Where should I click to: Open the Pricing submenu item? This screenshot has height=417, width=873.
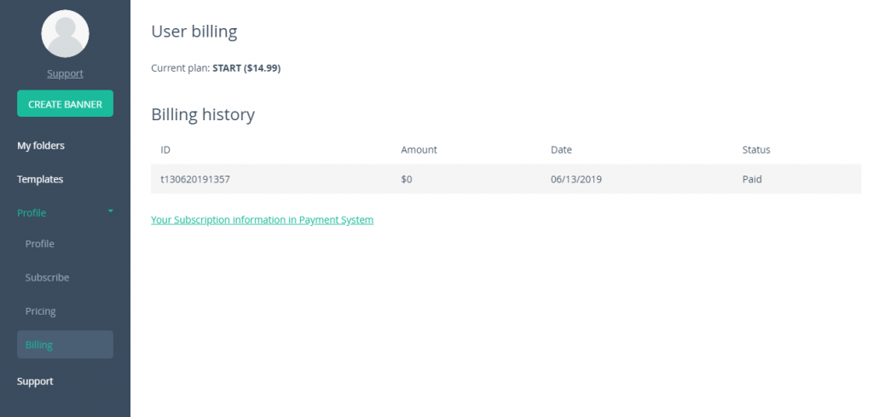point(41,311)
